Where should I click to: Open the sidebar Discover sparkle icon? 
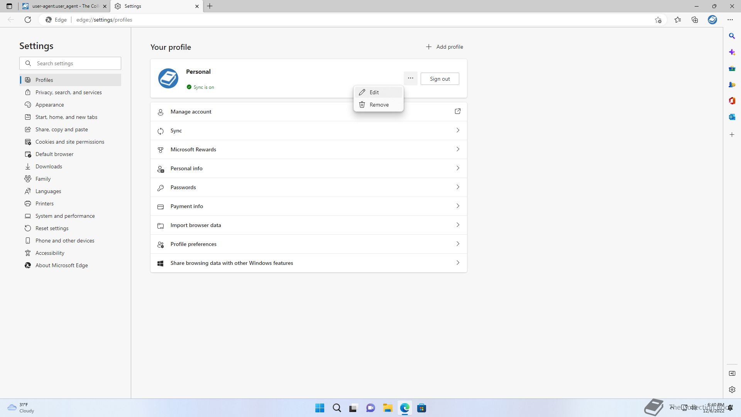732,52
